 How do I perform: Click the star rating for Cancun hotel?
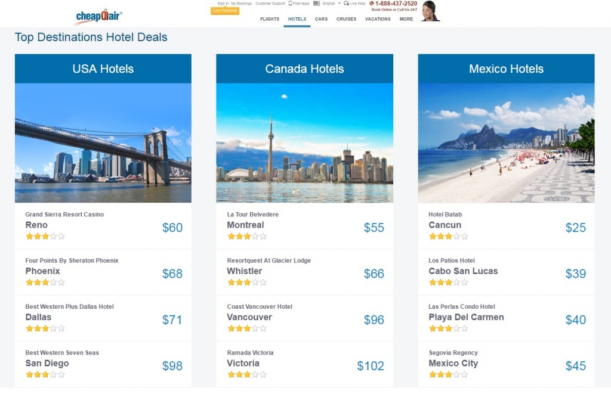[x=448, y=236]
